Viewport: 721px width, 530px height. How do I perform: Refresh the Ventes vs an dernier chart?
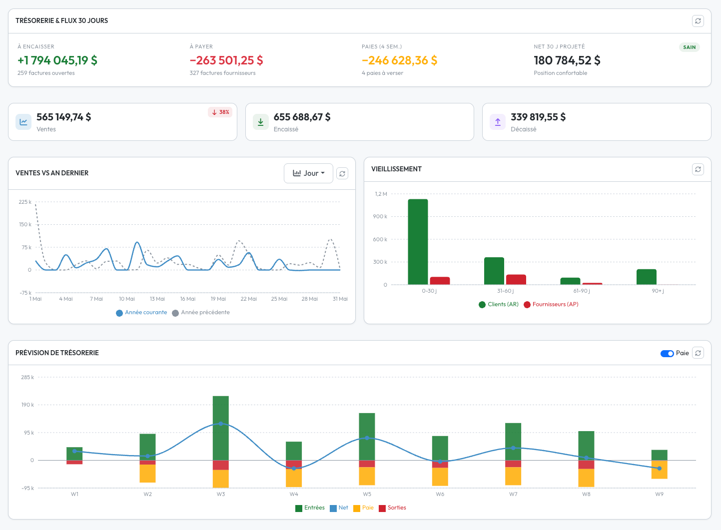click(342, 173)
